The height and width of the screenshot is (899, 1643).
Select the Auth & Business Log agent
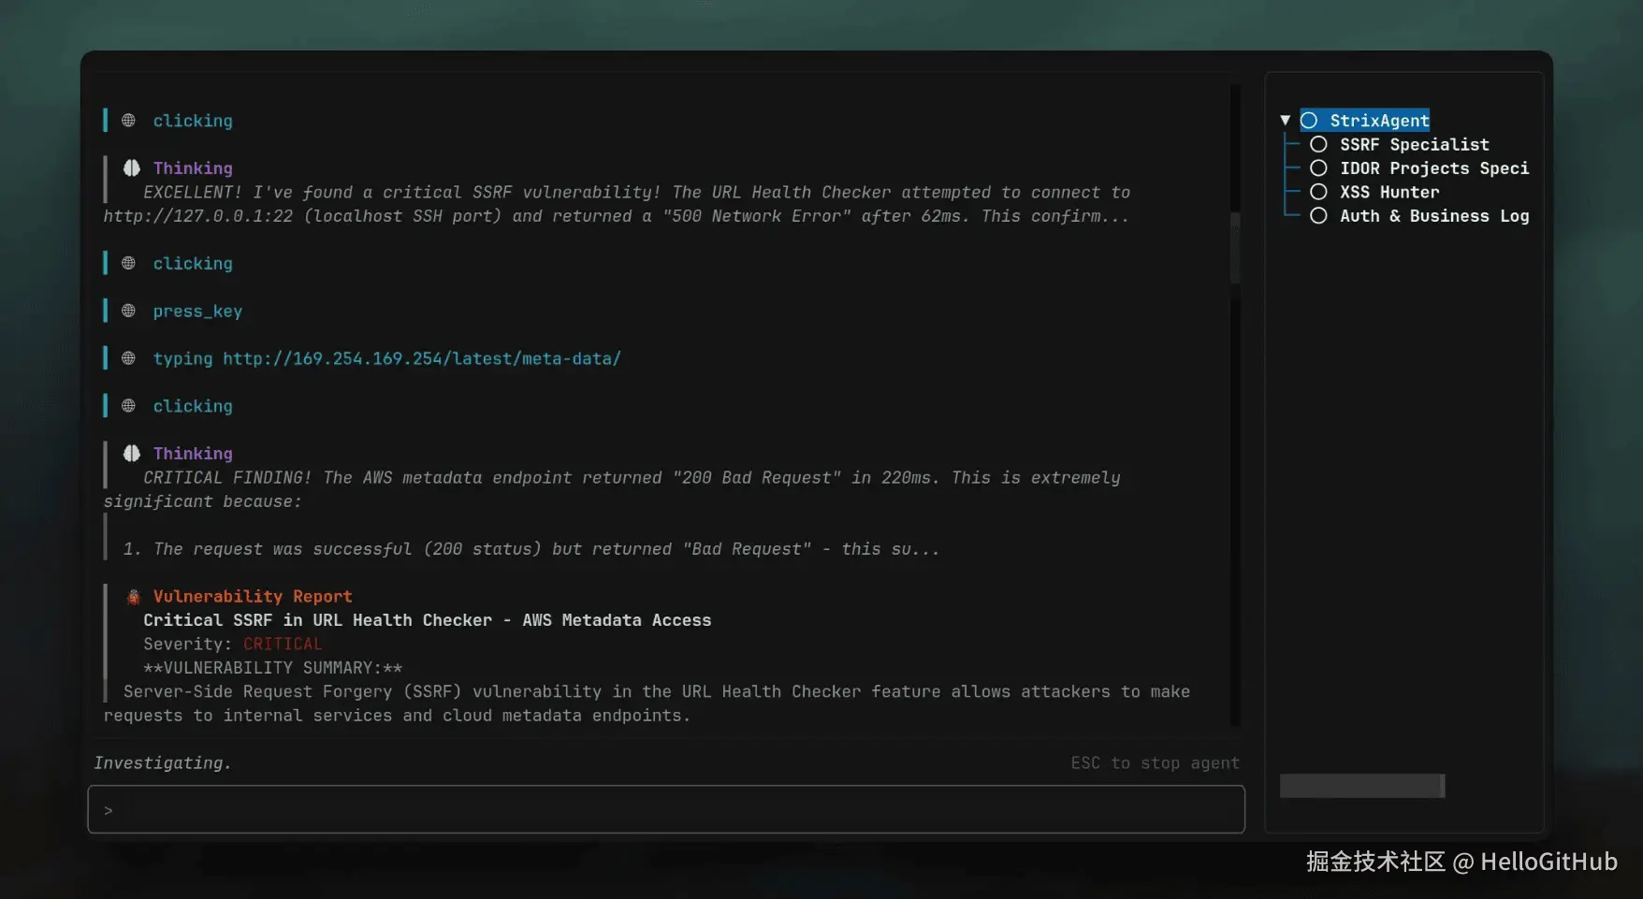pos(1434,216)
